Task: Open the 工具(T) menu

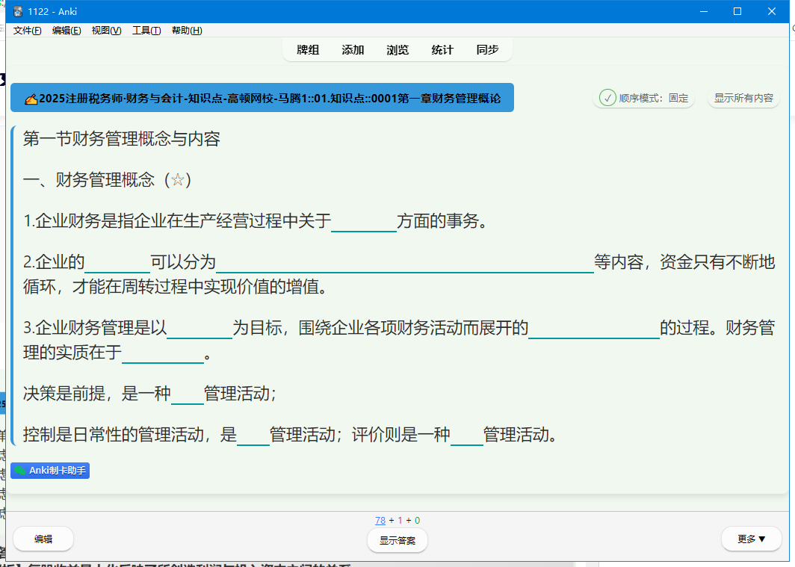Action: [146, 31]
